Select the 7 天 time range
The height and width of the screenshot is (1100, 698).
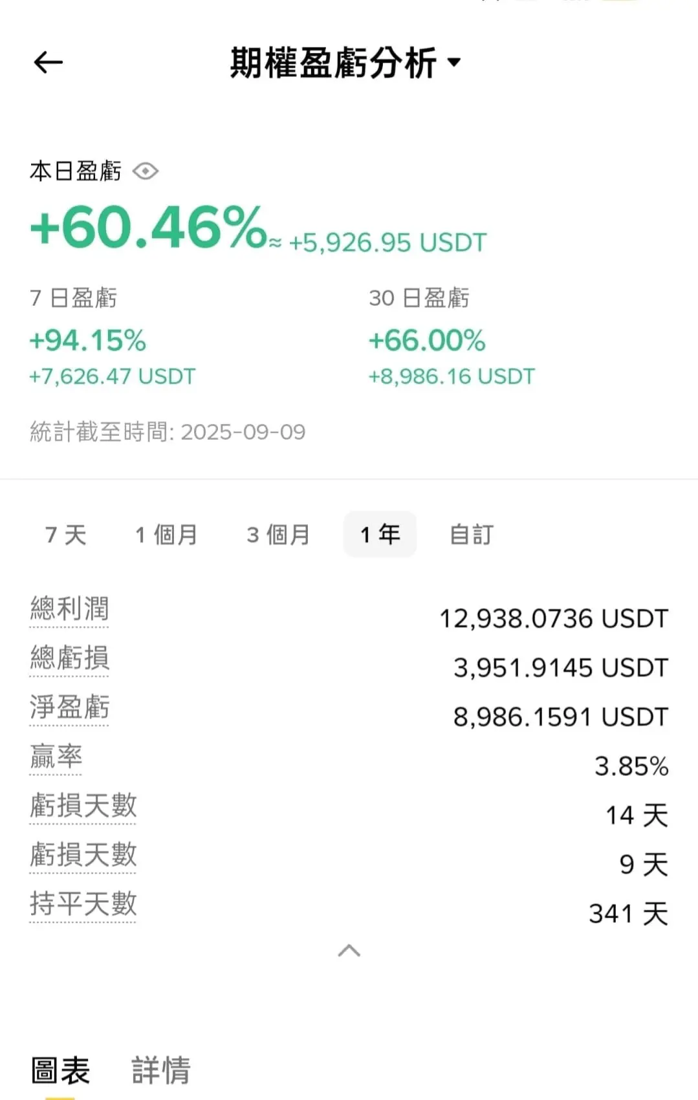click(x=65, y=535)
